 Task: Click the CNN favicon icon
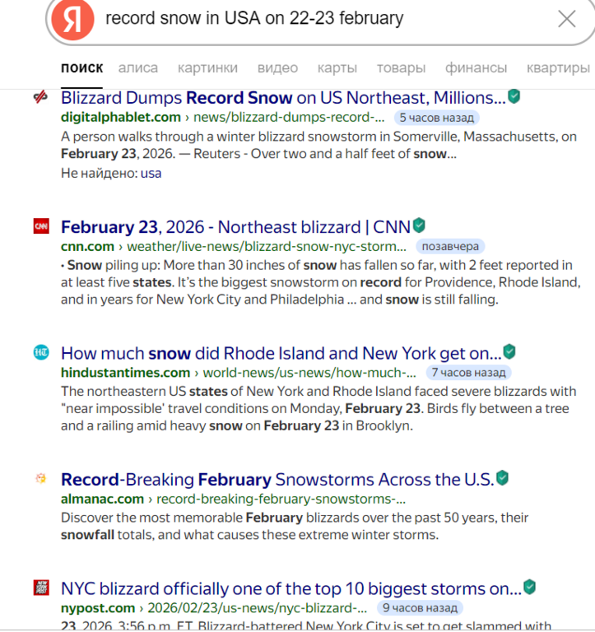tap(41, 226)
